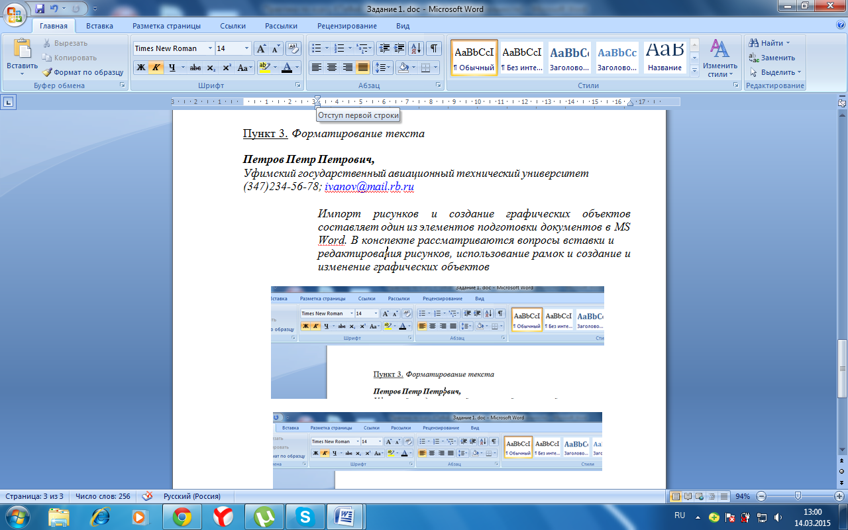Click the Найти button
Screen dimensions: 848x530
click(769, 43)
